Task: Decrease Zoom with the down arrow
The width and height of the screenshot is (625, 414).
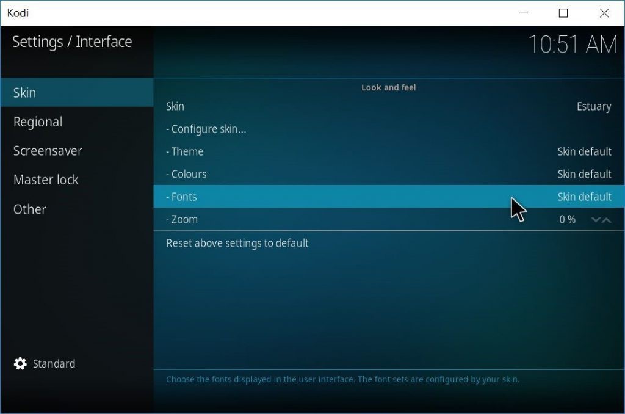Action: click(x=596, y=220)
